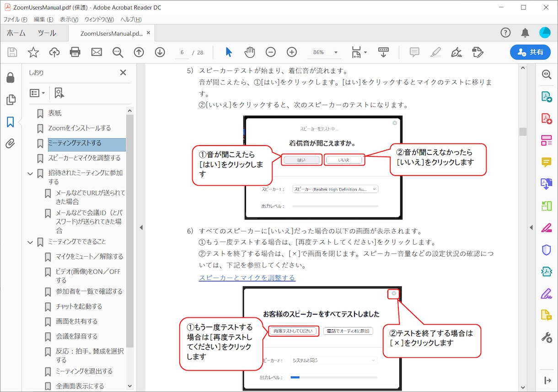Collapse the ミーティングでできること bookmark
This screenshot has width=558, height=392.
(30, 242)
